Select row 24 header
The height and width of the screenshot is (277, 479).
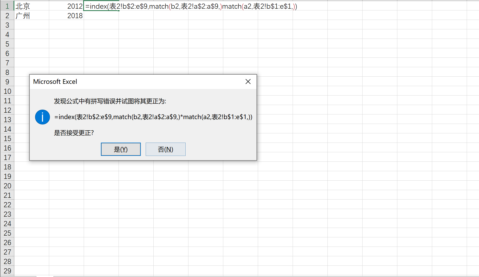point(7,224)
